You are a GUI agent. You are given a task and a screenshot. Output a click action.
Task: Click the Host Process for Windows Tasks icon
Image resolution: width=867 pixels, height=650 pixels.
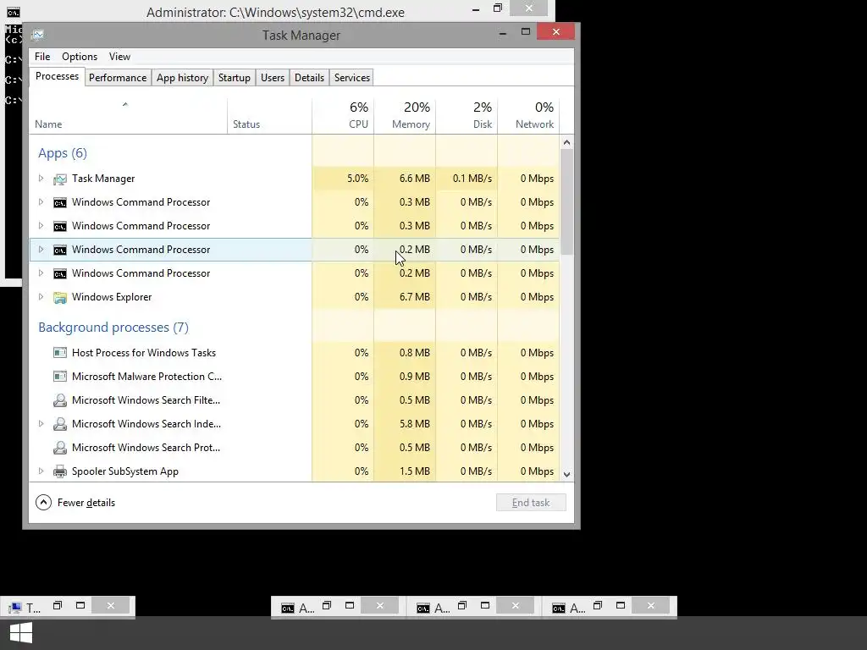tap(60, 353)
